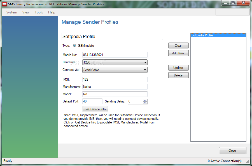Select Softpedia Profile in the profiles list
252x166 pixels.
pyautogui.click(x=218, y=35)
